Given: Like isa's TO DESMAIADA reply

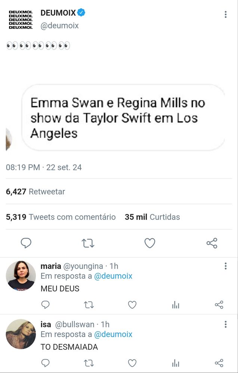Looking at the screenshot, I should 132,363.
